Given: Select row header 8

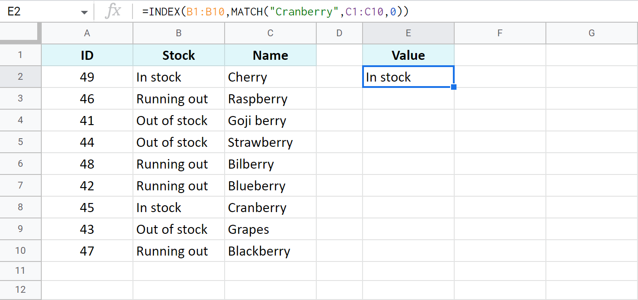Looking at the screenshot, I should point(20,207).
